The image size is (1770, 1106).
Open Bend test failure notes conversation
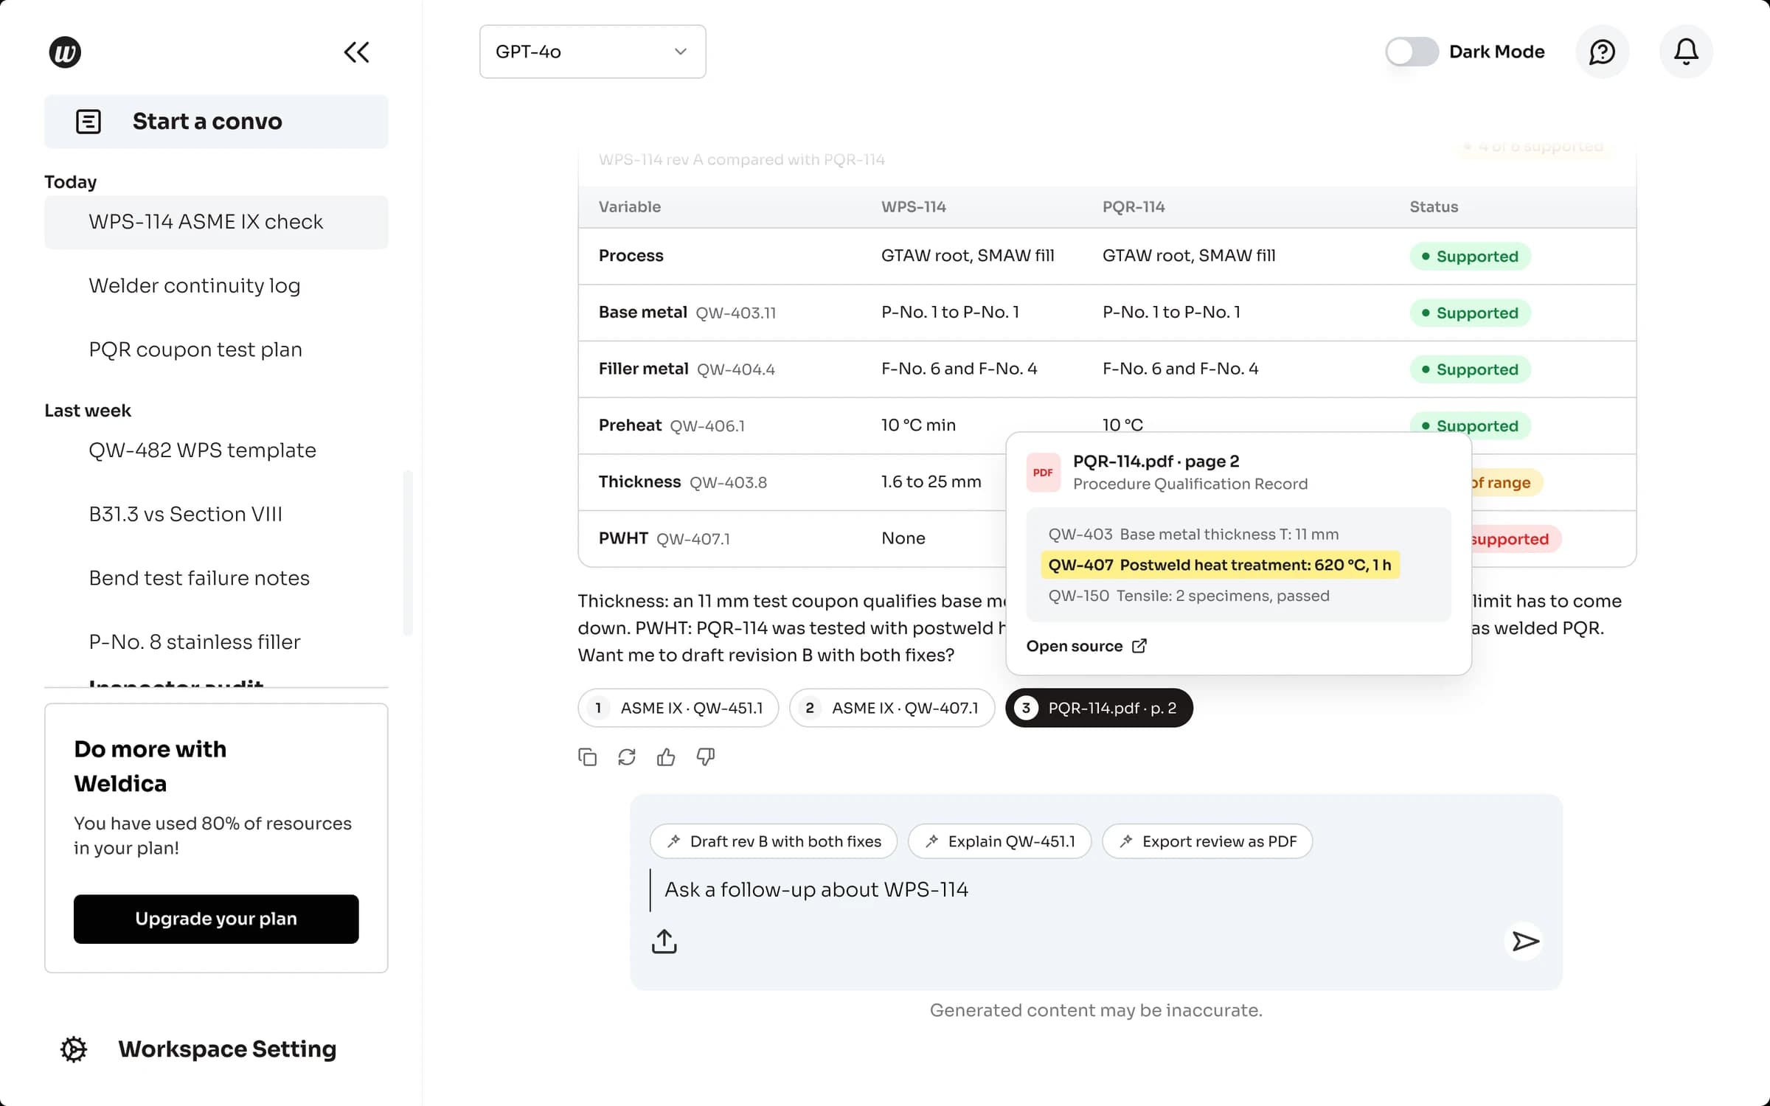pyautogui.click(x=199, y=578)
